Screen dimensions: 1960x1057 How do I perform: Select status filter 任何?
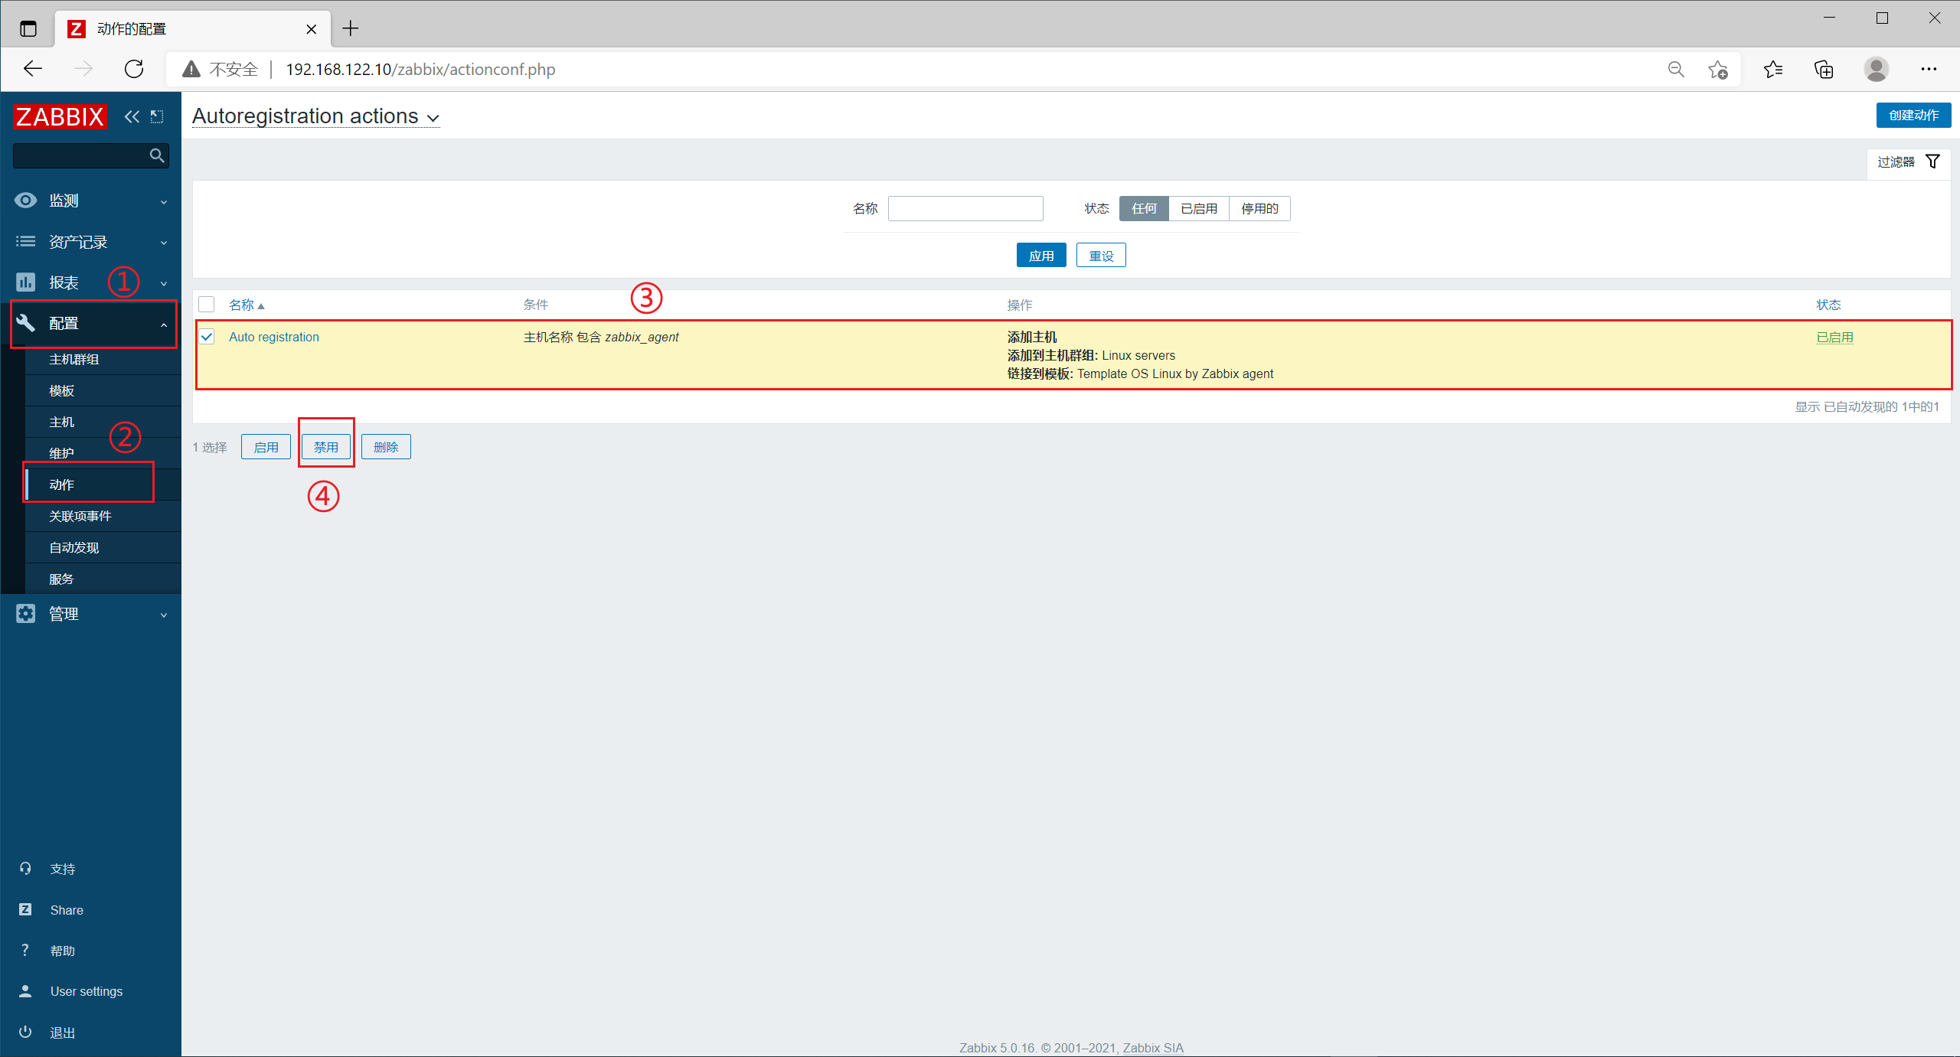[1144, 208]
